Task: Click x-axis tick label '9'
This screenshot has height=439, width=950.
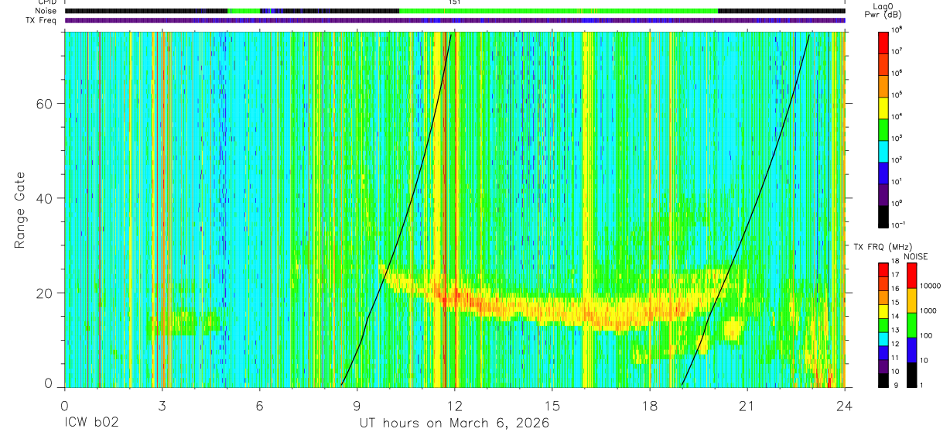Action: click(x=357, y=406)
